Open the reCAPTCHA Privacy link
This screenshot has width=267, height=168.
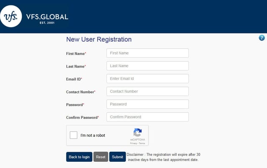point(133,143)
